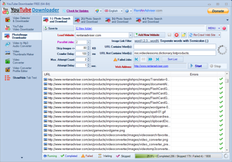
Task: Filter by Failed status
Action: pyautogui.click(x=87, y=156)
